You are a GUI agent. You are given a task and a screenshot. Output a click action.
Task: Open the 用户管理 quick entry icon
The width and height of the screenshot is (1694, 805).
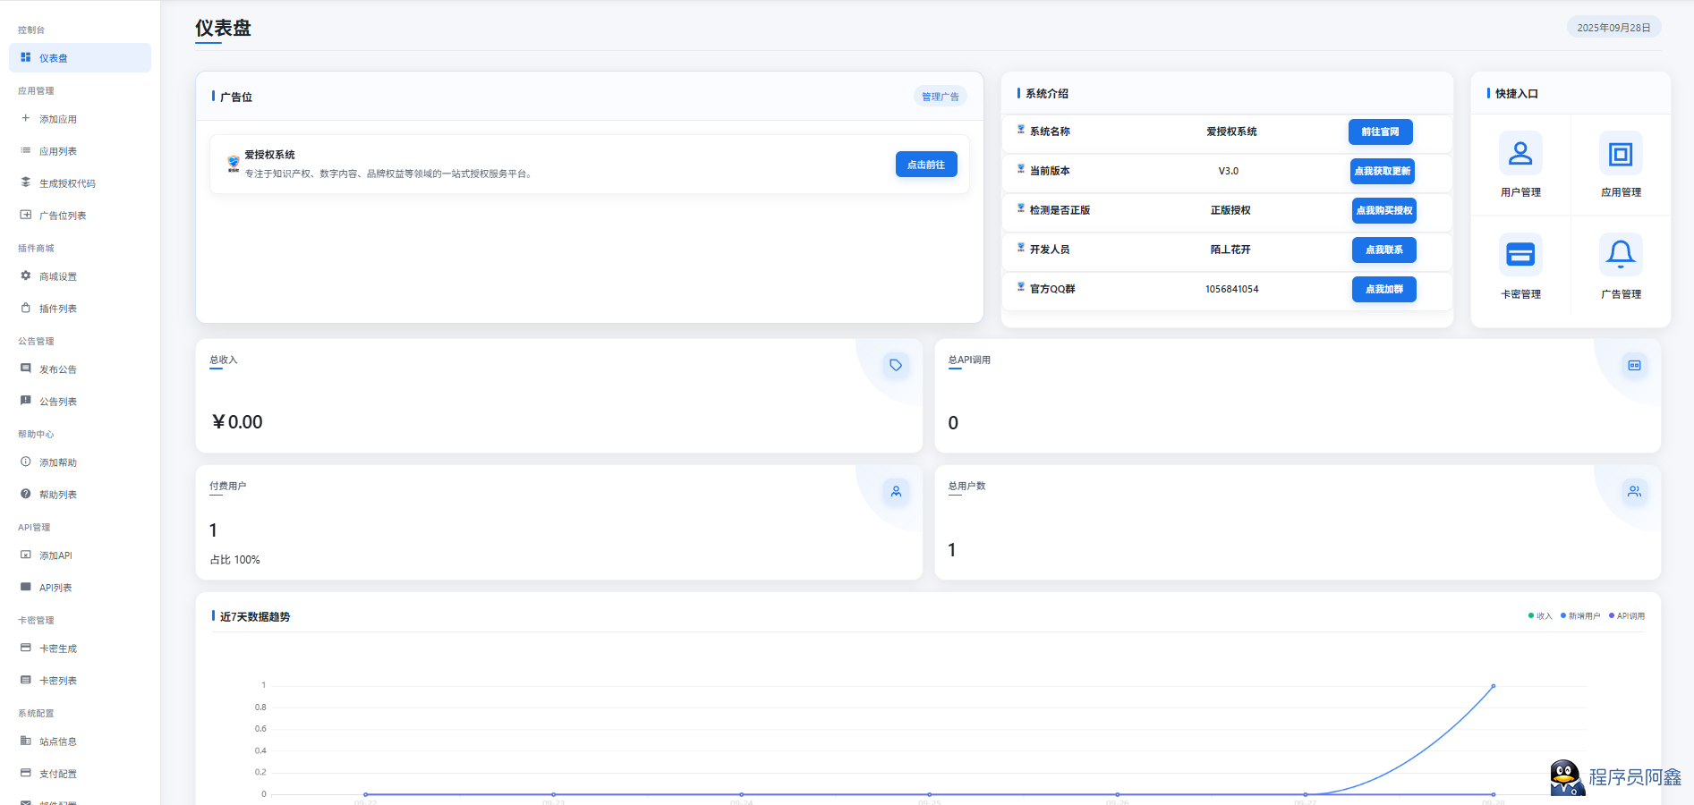pos(1519,154)
